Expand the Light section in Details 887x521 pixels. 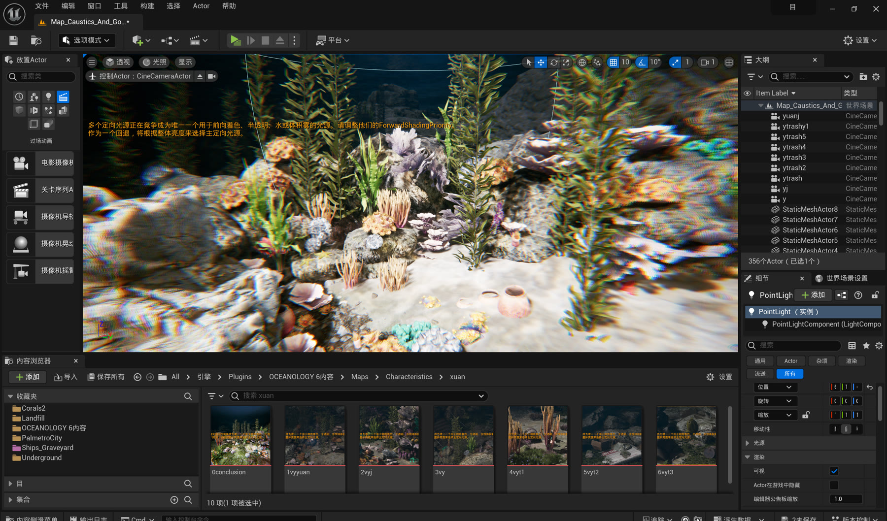(748, 443)
